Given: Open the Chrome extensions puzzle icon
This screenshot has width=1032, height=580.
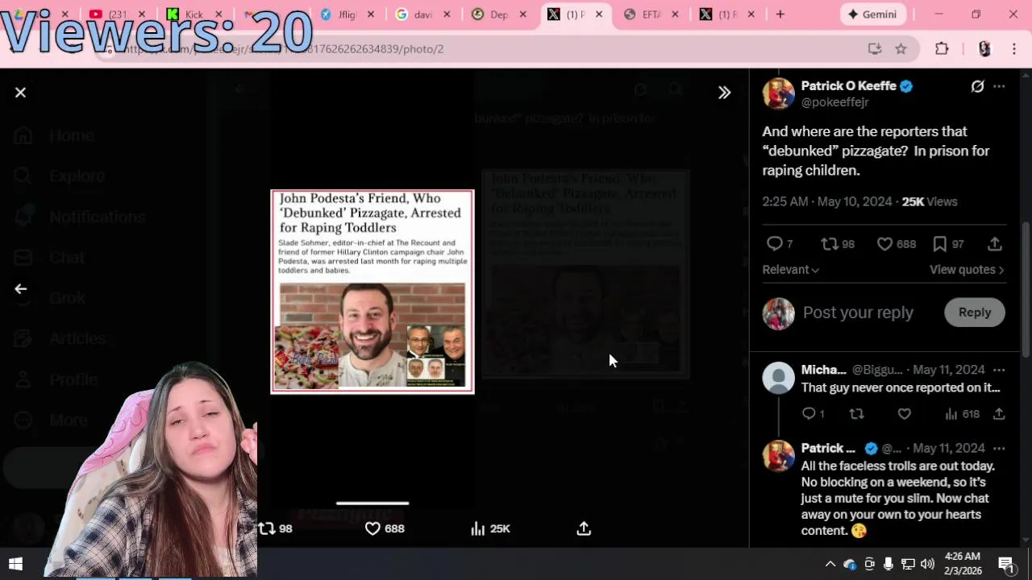Looking at the screenshot, I should click(942, 49).
